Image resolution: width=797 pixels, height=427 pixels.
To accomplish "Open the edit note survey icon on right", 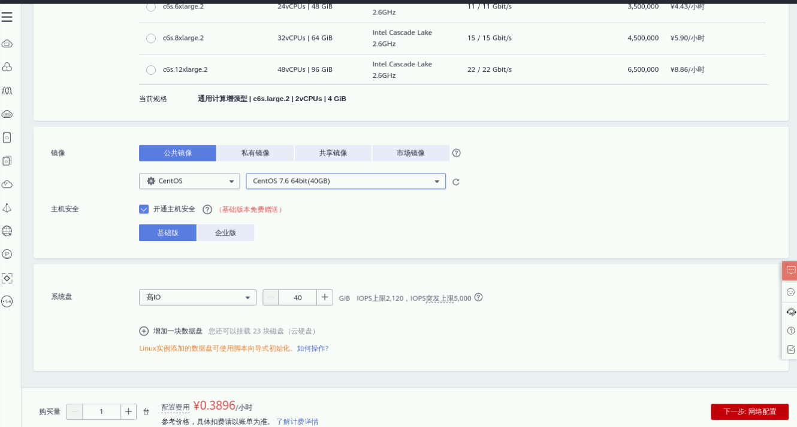I will [x=791, y=349].
